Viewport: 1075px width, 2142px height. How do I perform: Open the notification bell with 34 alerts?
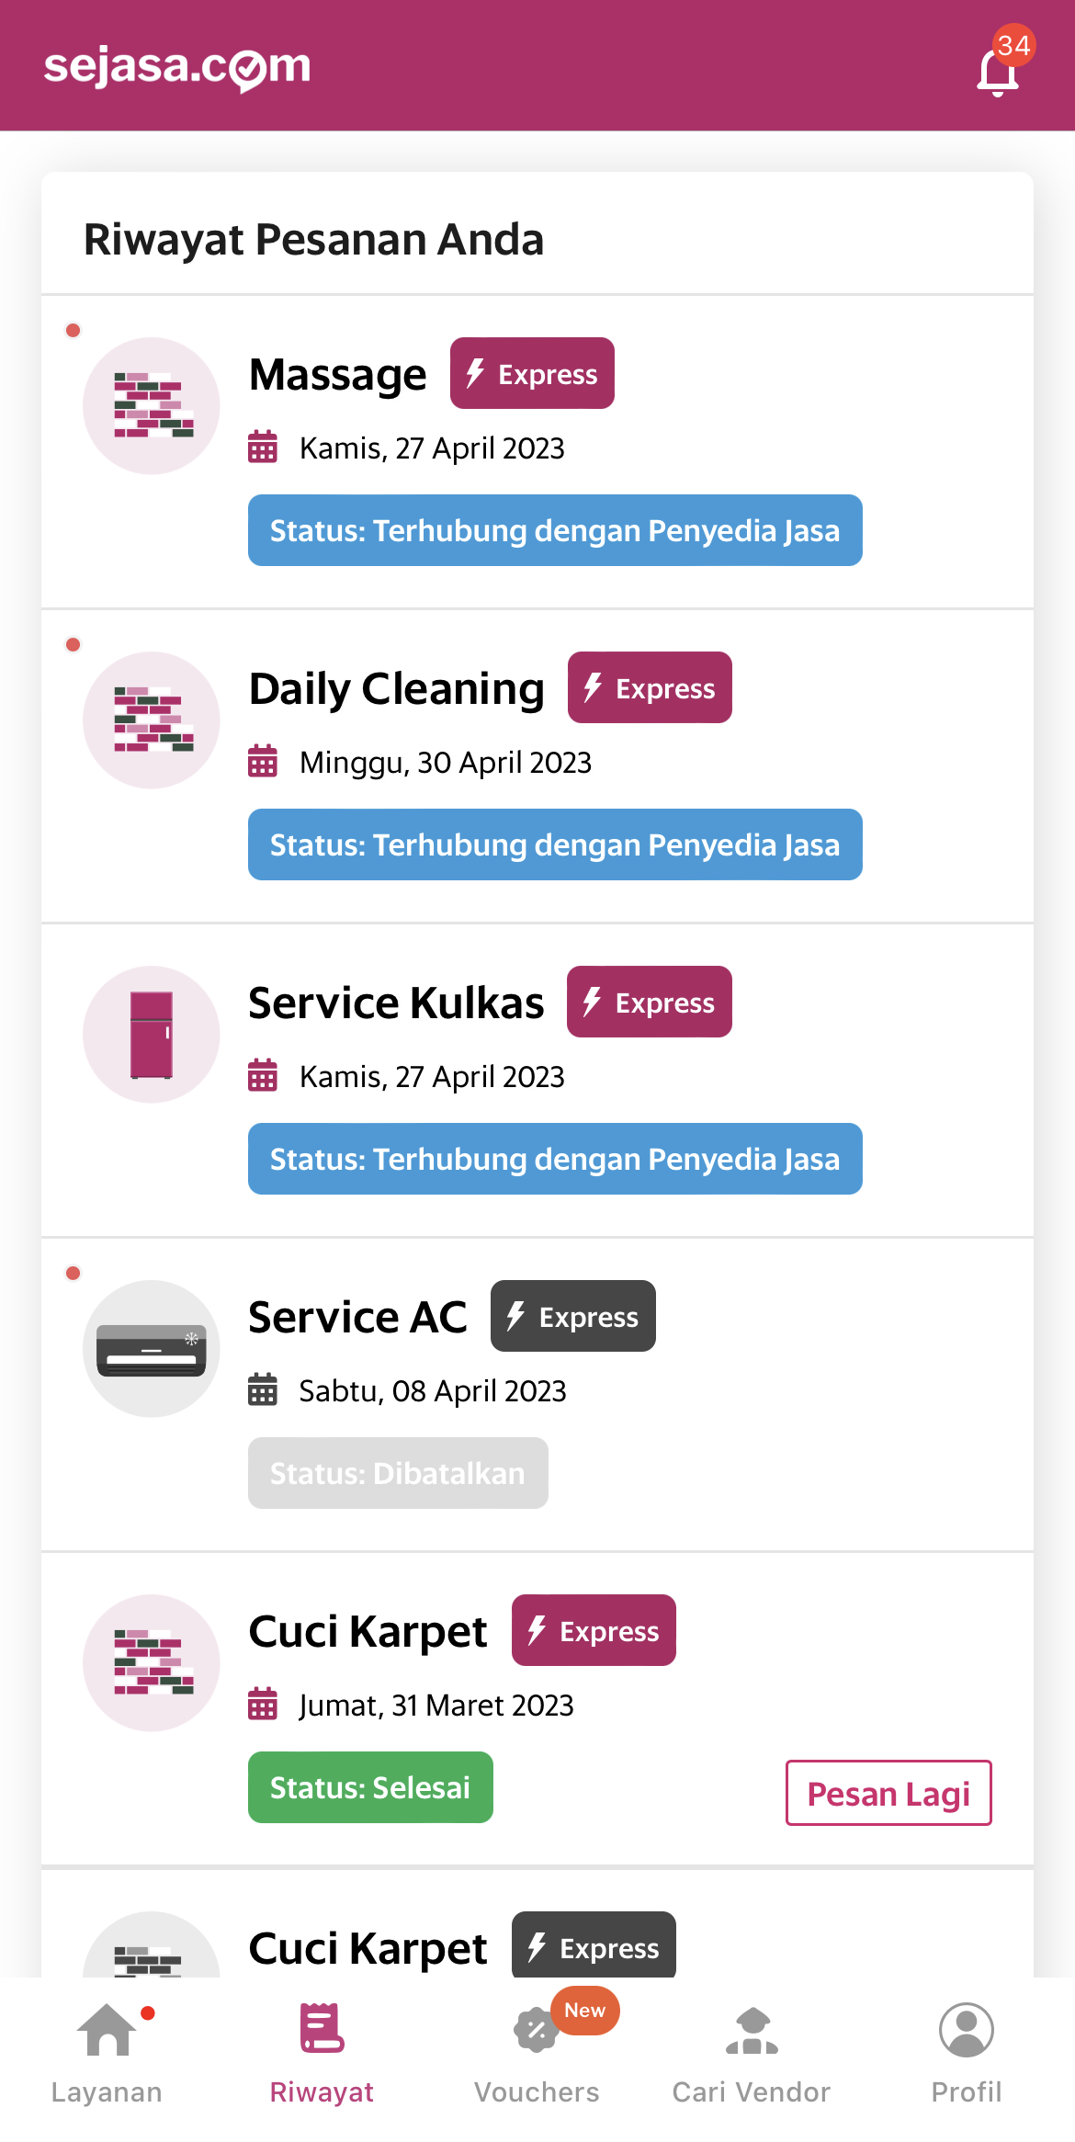pos(998,72)
